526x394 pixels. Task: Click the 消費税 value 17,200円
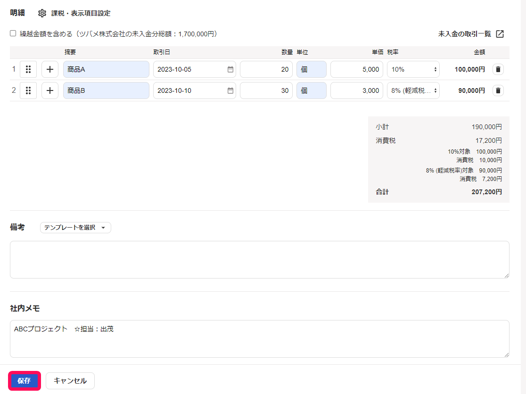[489, 140]
